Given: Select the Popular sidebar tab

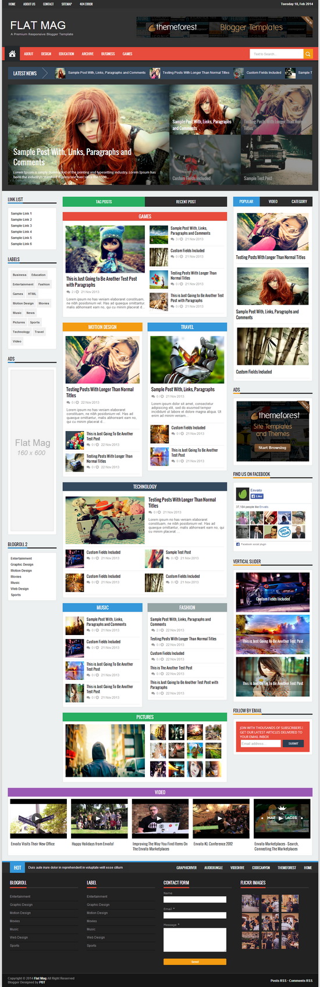Looking at the screenshot, I should [246, 202].
